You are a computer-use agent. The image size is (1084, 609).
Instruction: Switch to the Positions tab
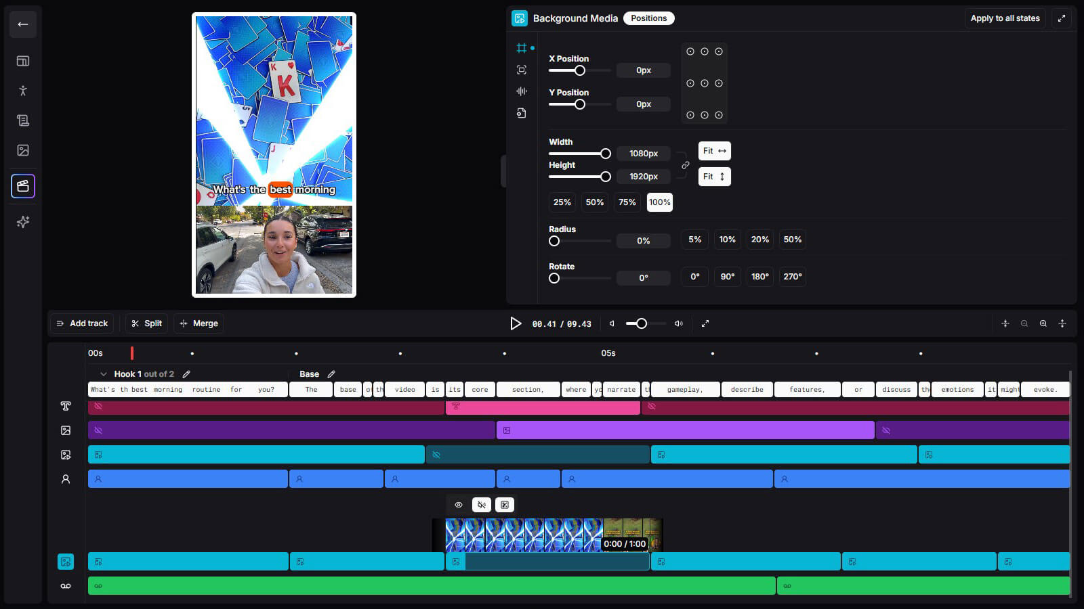pos(648,18)
